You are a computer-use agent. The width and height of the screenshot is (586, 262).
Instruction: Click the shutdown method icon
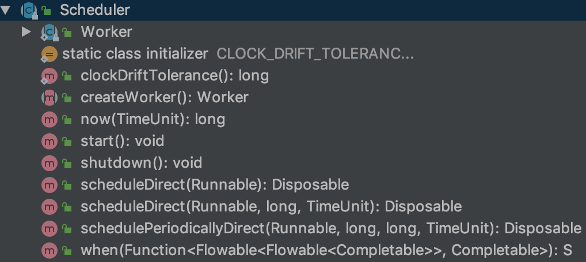(x=49, y=163)
